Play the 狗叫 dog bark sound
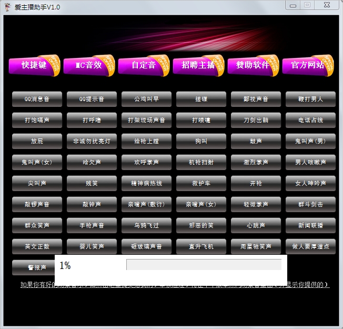Image resolution: width=343 pixels, height=329 pixels. [201, 141]
